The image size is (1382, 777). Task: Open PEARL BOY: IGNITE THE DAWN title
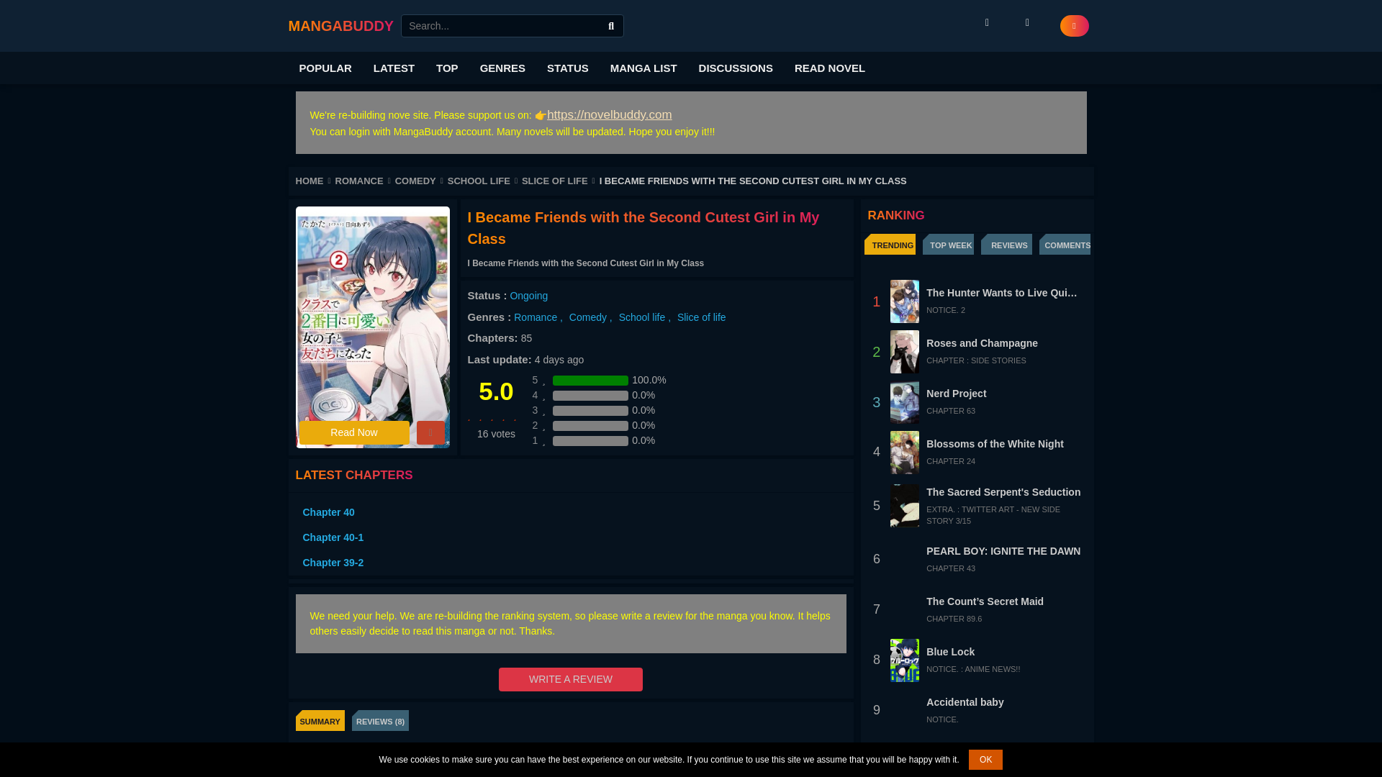[1003, 551]
